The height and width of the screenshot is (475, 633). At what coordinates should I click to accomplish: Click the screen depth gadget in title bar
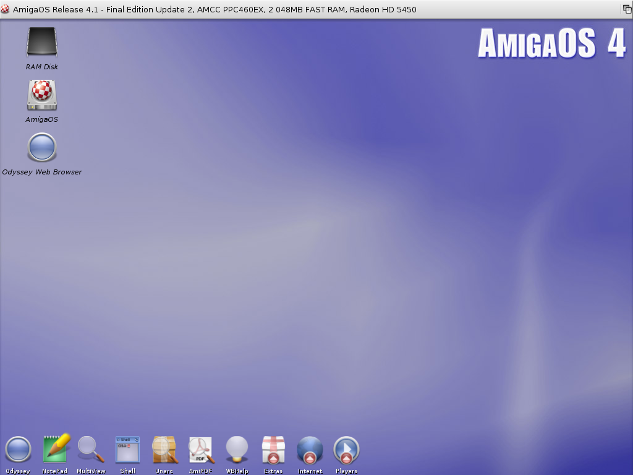[626, 9]
